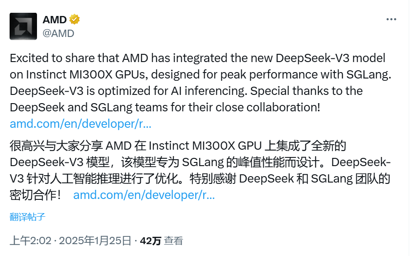Image resolution: width=411 pixels, height=256 pixels.
Task: Click the opening 很高兴与大家分享 Chinese text
Action: (x=56, y=146)
